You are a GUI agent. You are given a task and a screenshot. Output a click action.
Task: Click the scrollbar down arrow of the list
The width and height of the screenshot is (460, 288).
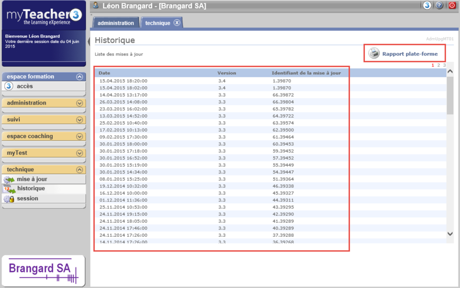pos(450,234)
